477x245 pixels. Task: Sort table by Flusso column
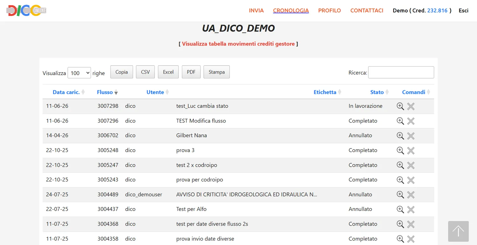coord(105,92)
